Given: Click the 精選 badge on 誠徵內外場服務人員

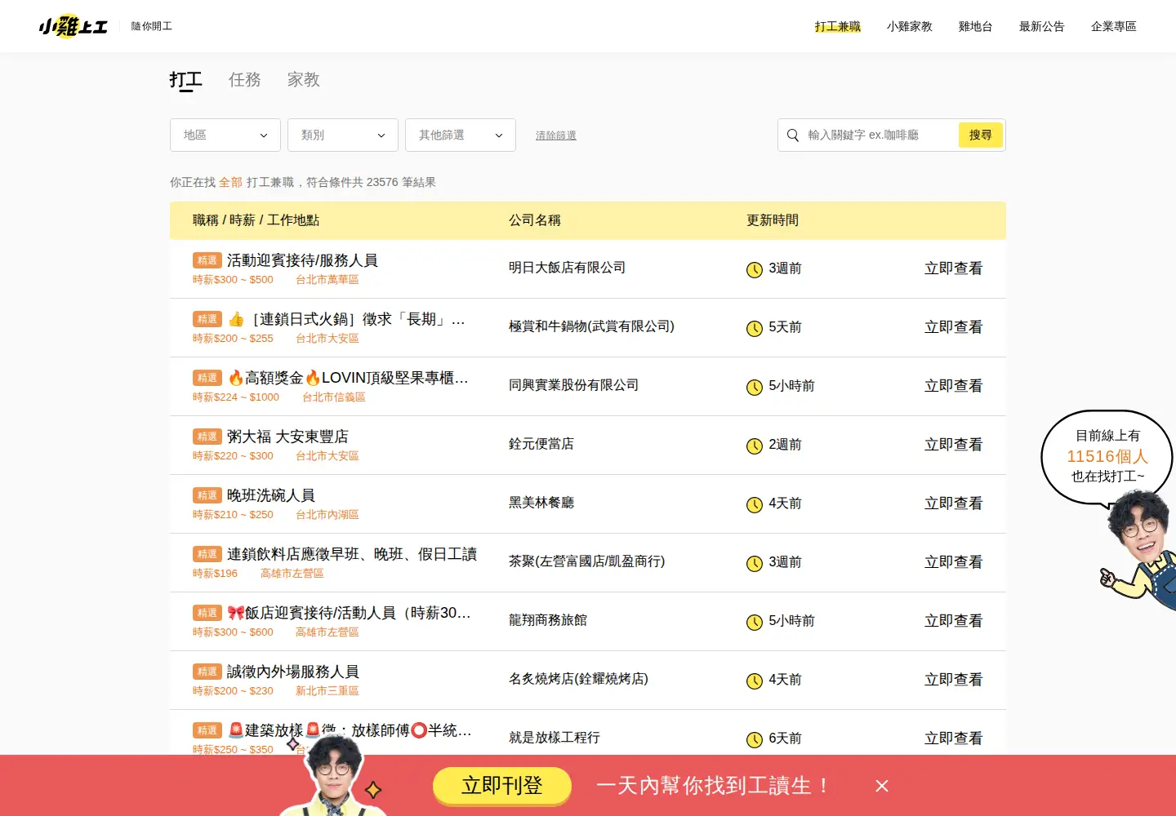Looking at the screenshot, I should click(207, 672).
